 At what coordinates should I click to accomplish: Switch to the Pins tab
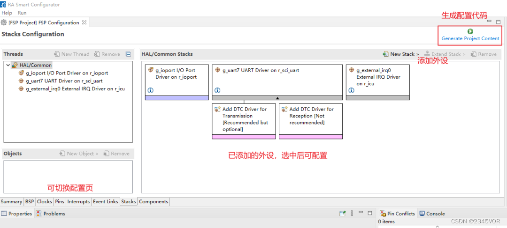click(60, 202)
